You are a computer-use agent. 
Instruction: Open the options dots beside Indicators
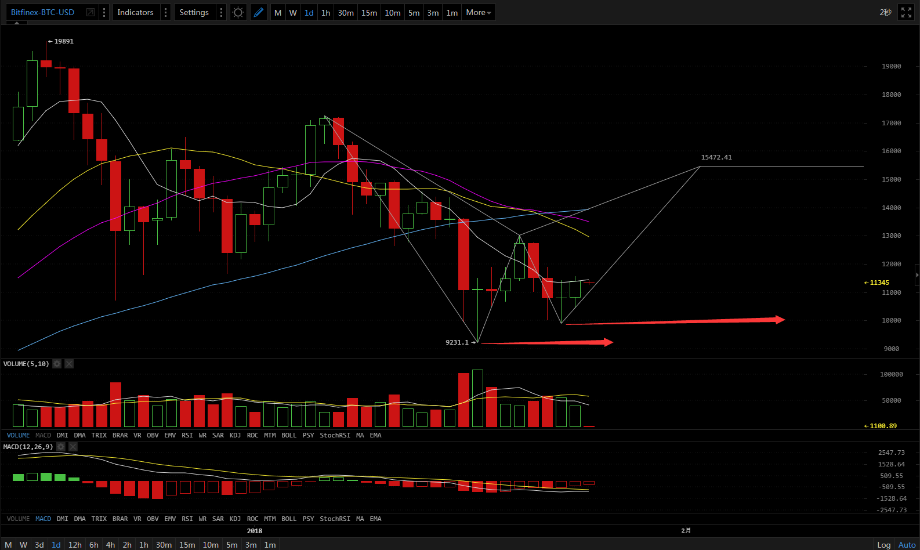click(165, 12)
